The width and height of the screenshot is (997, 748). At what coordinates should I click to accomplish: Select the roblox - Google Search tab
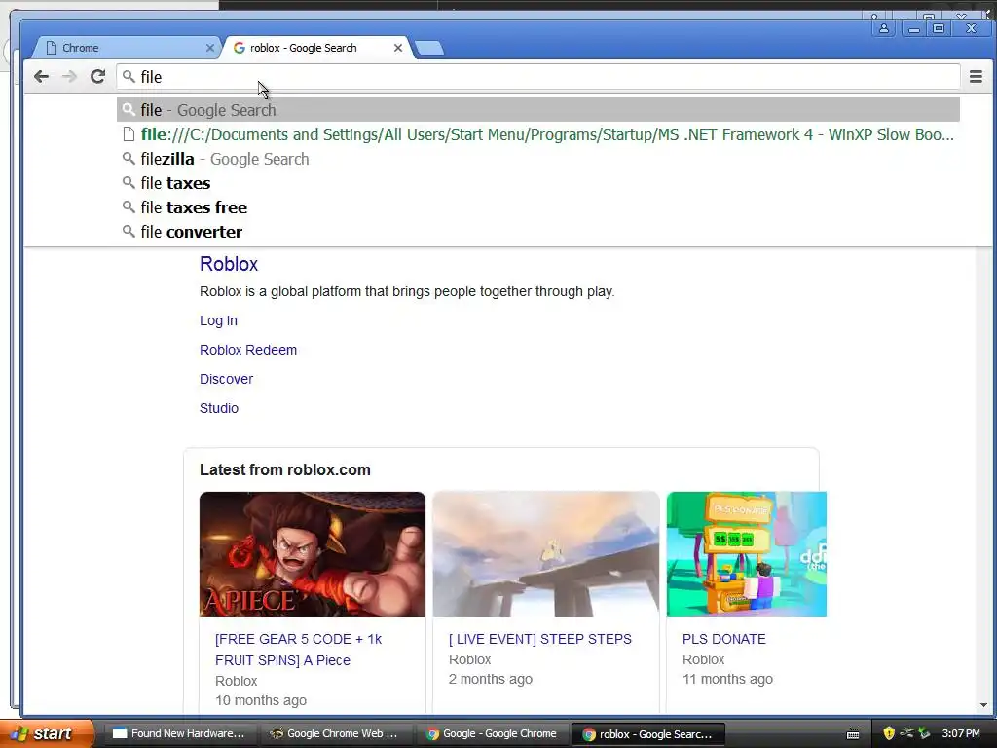click(317, 48)
